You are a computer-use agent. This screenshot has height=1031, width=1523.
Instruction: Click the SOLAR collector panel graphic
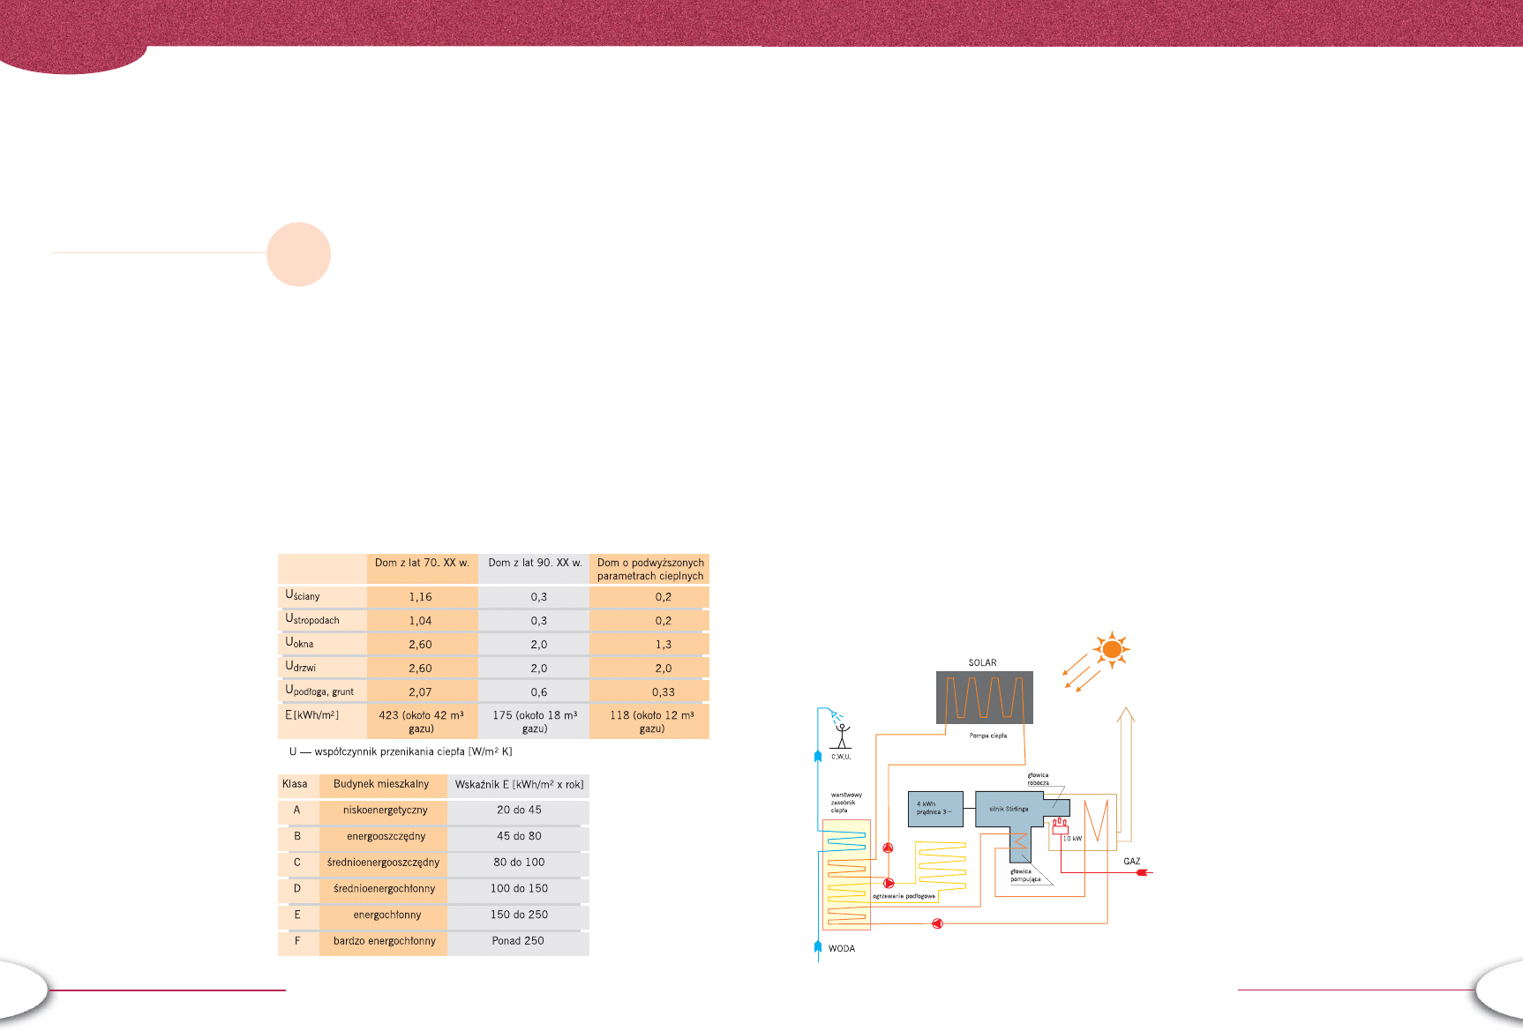click(x=984, y=698)
